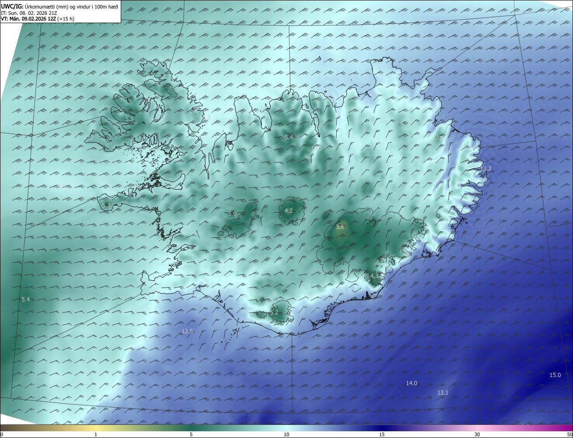Click the '0' tick on the color scale

click(2, 435)
